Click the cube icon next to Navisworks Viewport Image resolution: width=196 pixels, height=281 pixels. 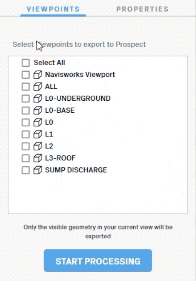tap(38, 75)
